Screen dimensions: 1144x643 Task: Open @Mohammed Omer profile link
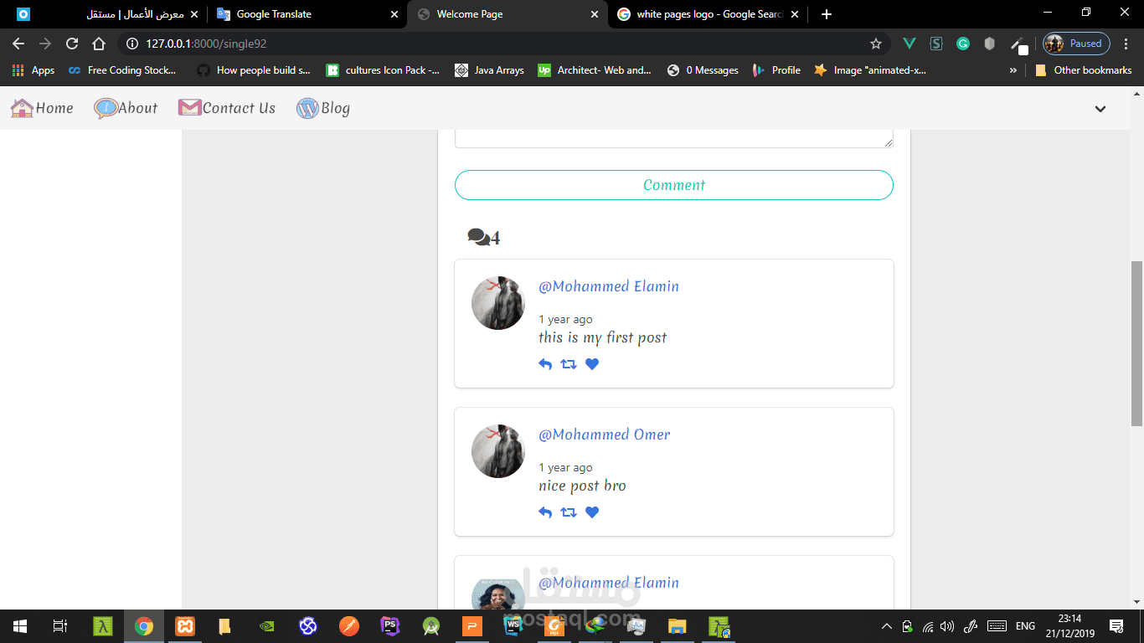pyautogui.click(x=605, y=435)
